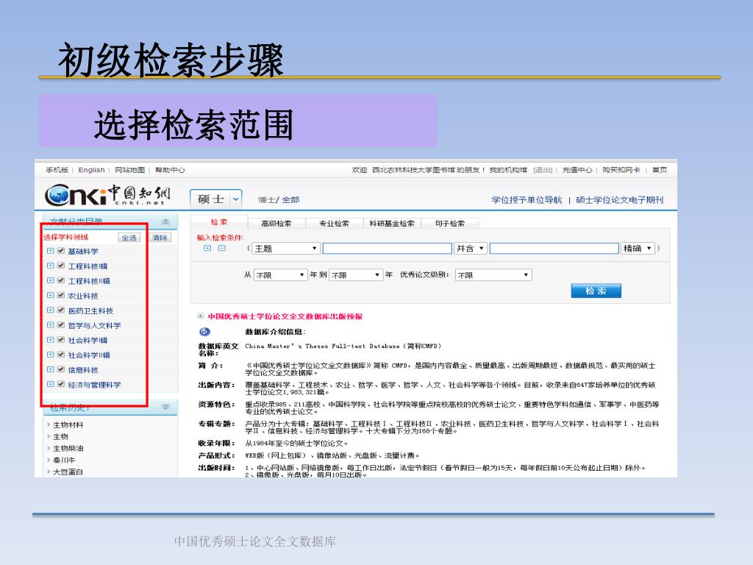Switch to the English version link
The width and height of the screenshot is (753, 565).
pos(91,170)
